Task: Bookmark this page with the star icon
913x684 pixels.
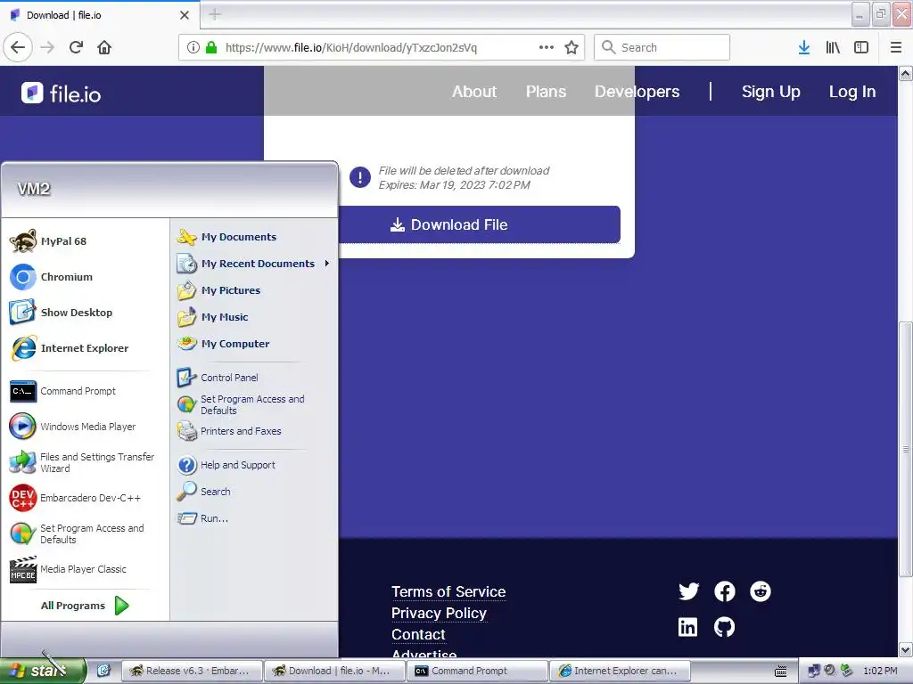Action: tap(572, 47)
